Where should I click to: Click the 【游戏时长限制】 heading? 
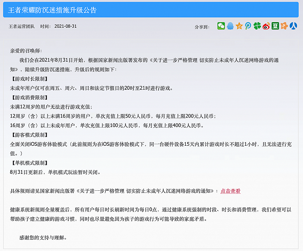click(x=28, y=79)
